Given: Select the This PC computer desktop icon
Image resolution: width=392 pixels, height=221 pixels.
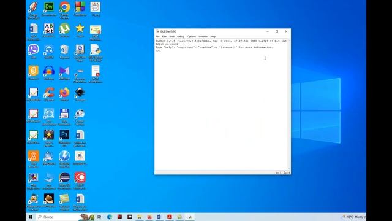Looking at the screenshot, I should click(49, 180).
